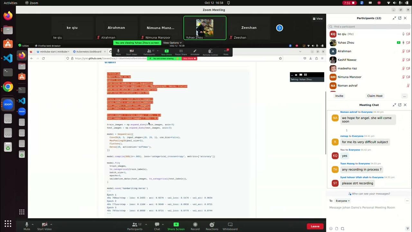Toggle Alrahman's muted microphone icon
The width and height of the screenshot is (412, 232).
tap(403, 51)
